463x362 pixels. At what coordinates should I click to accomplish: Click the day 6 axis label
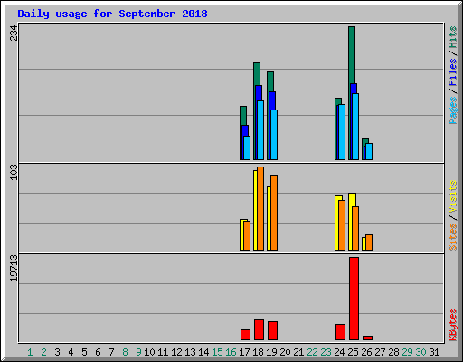98,352
